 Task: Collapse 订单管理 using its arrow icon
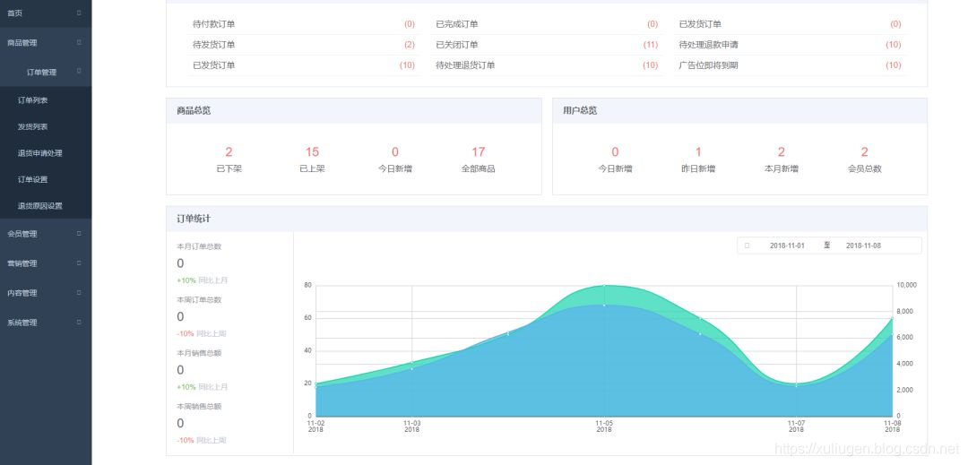coord(79,72)
